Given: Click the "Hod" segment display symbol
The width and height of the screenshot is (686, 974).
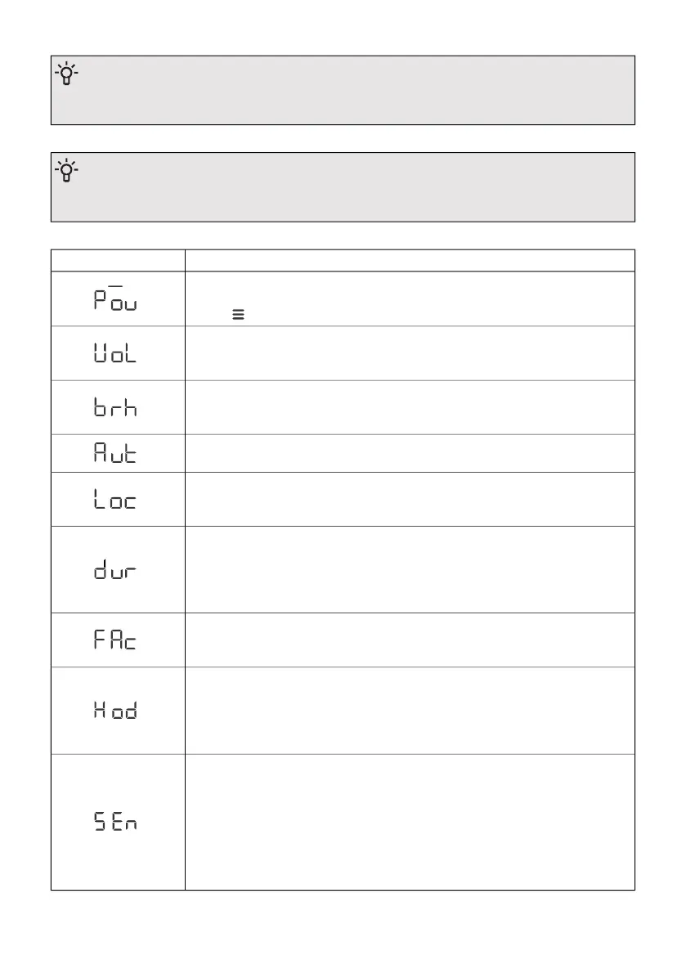Looking at the screenshot, I should (115, 711).
